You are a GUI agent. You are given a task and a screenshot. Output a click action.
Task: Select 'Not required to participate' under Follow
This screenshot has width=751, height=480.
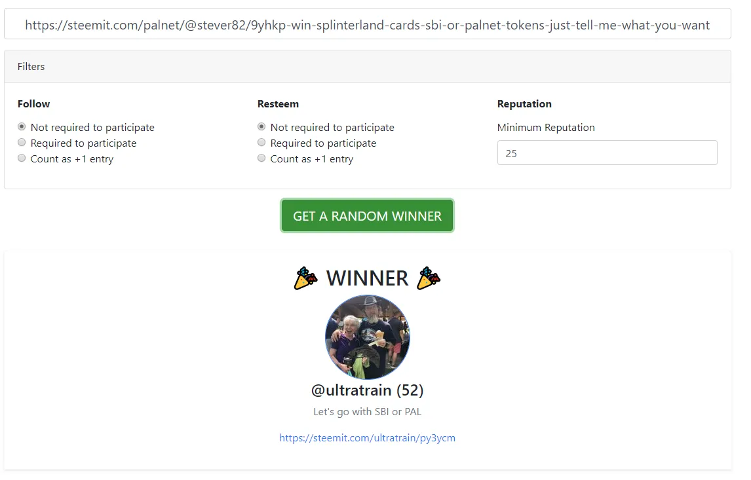(x=22, y=126)
